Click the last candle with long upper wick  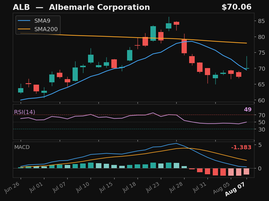[247, 63]
